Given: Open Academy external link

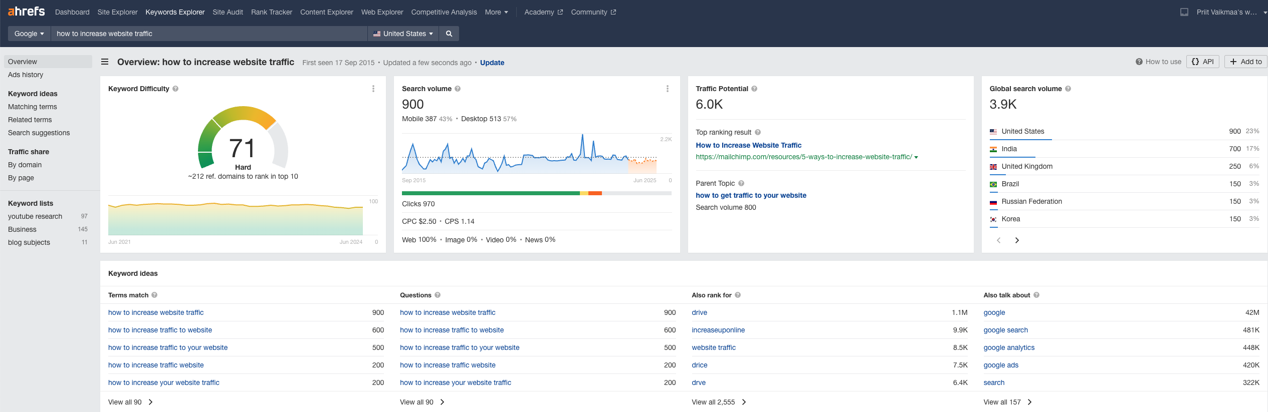Looking at the screenshot, I should (x=543, y=12).
